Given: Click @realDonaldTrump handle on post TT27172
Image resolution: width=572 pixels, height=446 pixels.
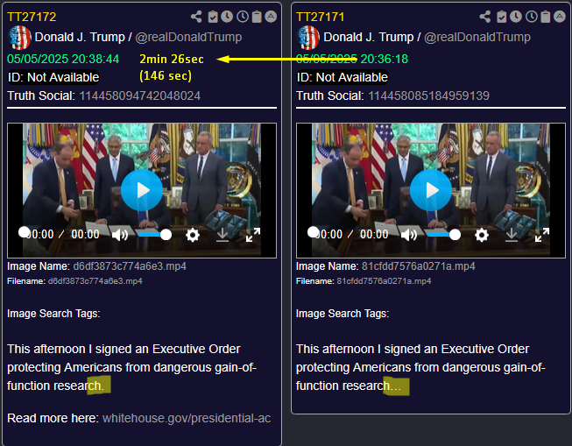Looking at the screenshot, I should click(x=188, y=37).
